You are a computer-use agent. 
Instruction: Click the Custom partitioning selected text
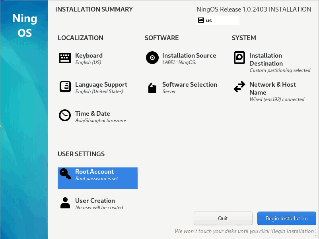(x=280, y=70)
